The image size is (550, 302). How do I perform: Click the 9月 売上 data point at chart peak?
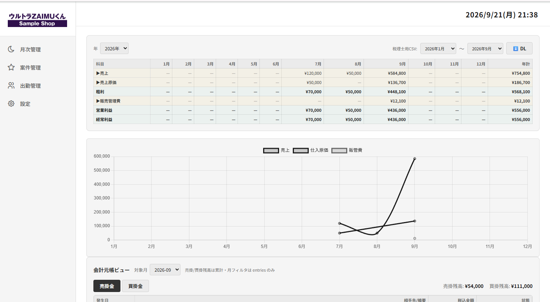click(415, 159)
